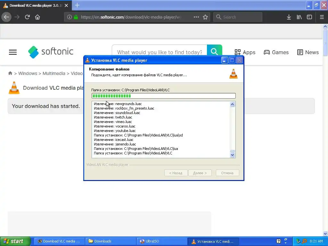
Task: Click the installer progress bar
Action: click(x=164, y=96)
